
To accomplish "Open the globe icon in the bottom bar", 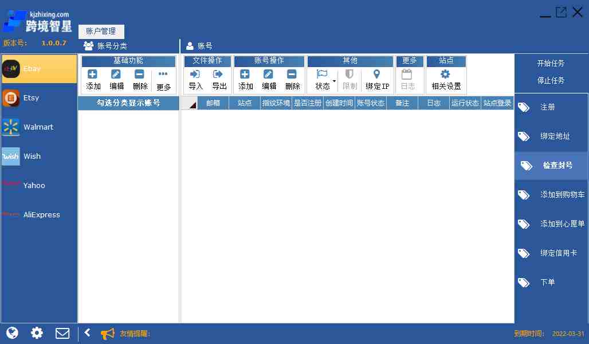I will pos(12,333).
